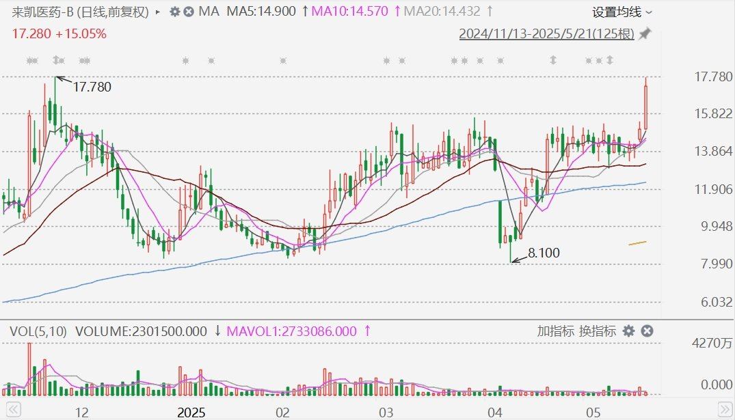This screenshot has height=420, width=735.
Task: Click 加指标 to add an indicator
Action: 555,331
